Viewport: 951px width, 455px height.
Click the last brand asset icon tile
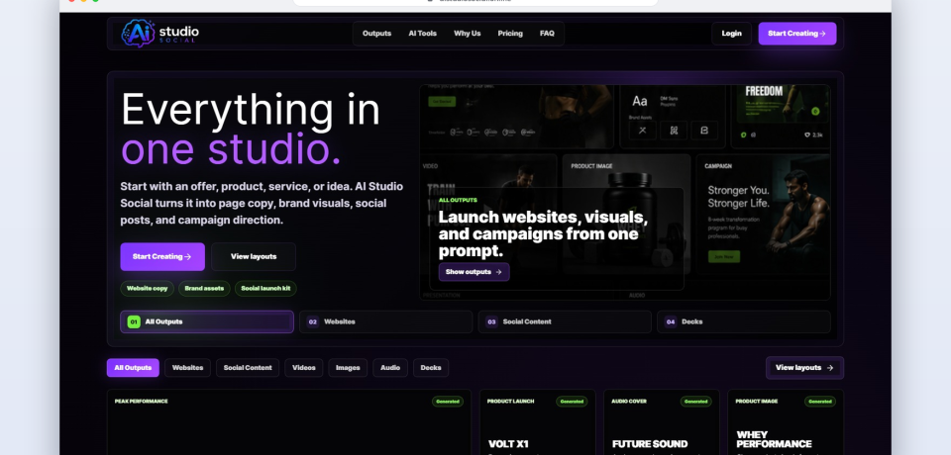704,131
